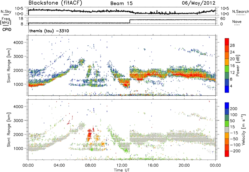This screenshot has height=172, width=249.
Task: Click the "Slant Range [km]" label of the power panel
Action: pyautogui.click(x=9, y=66)
